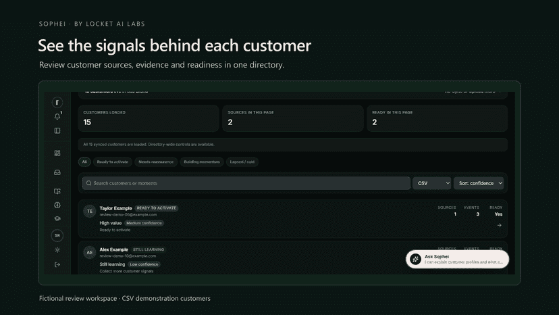Click the search magnifier icon

pos(88,183)
